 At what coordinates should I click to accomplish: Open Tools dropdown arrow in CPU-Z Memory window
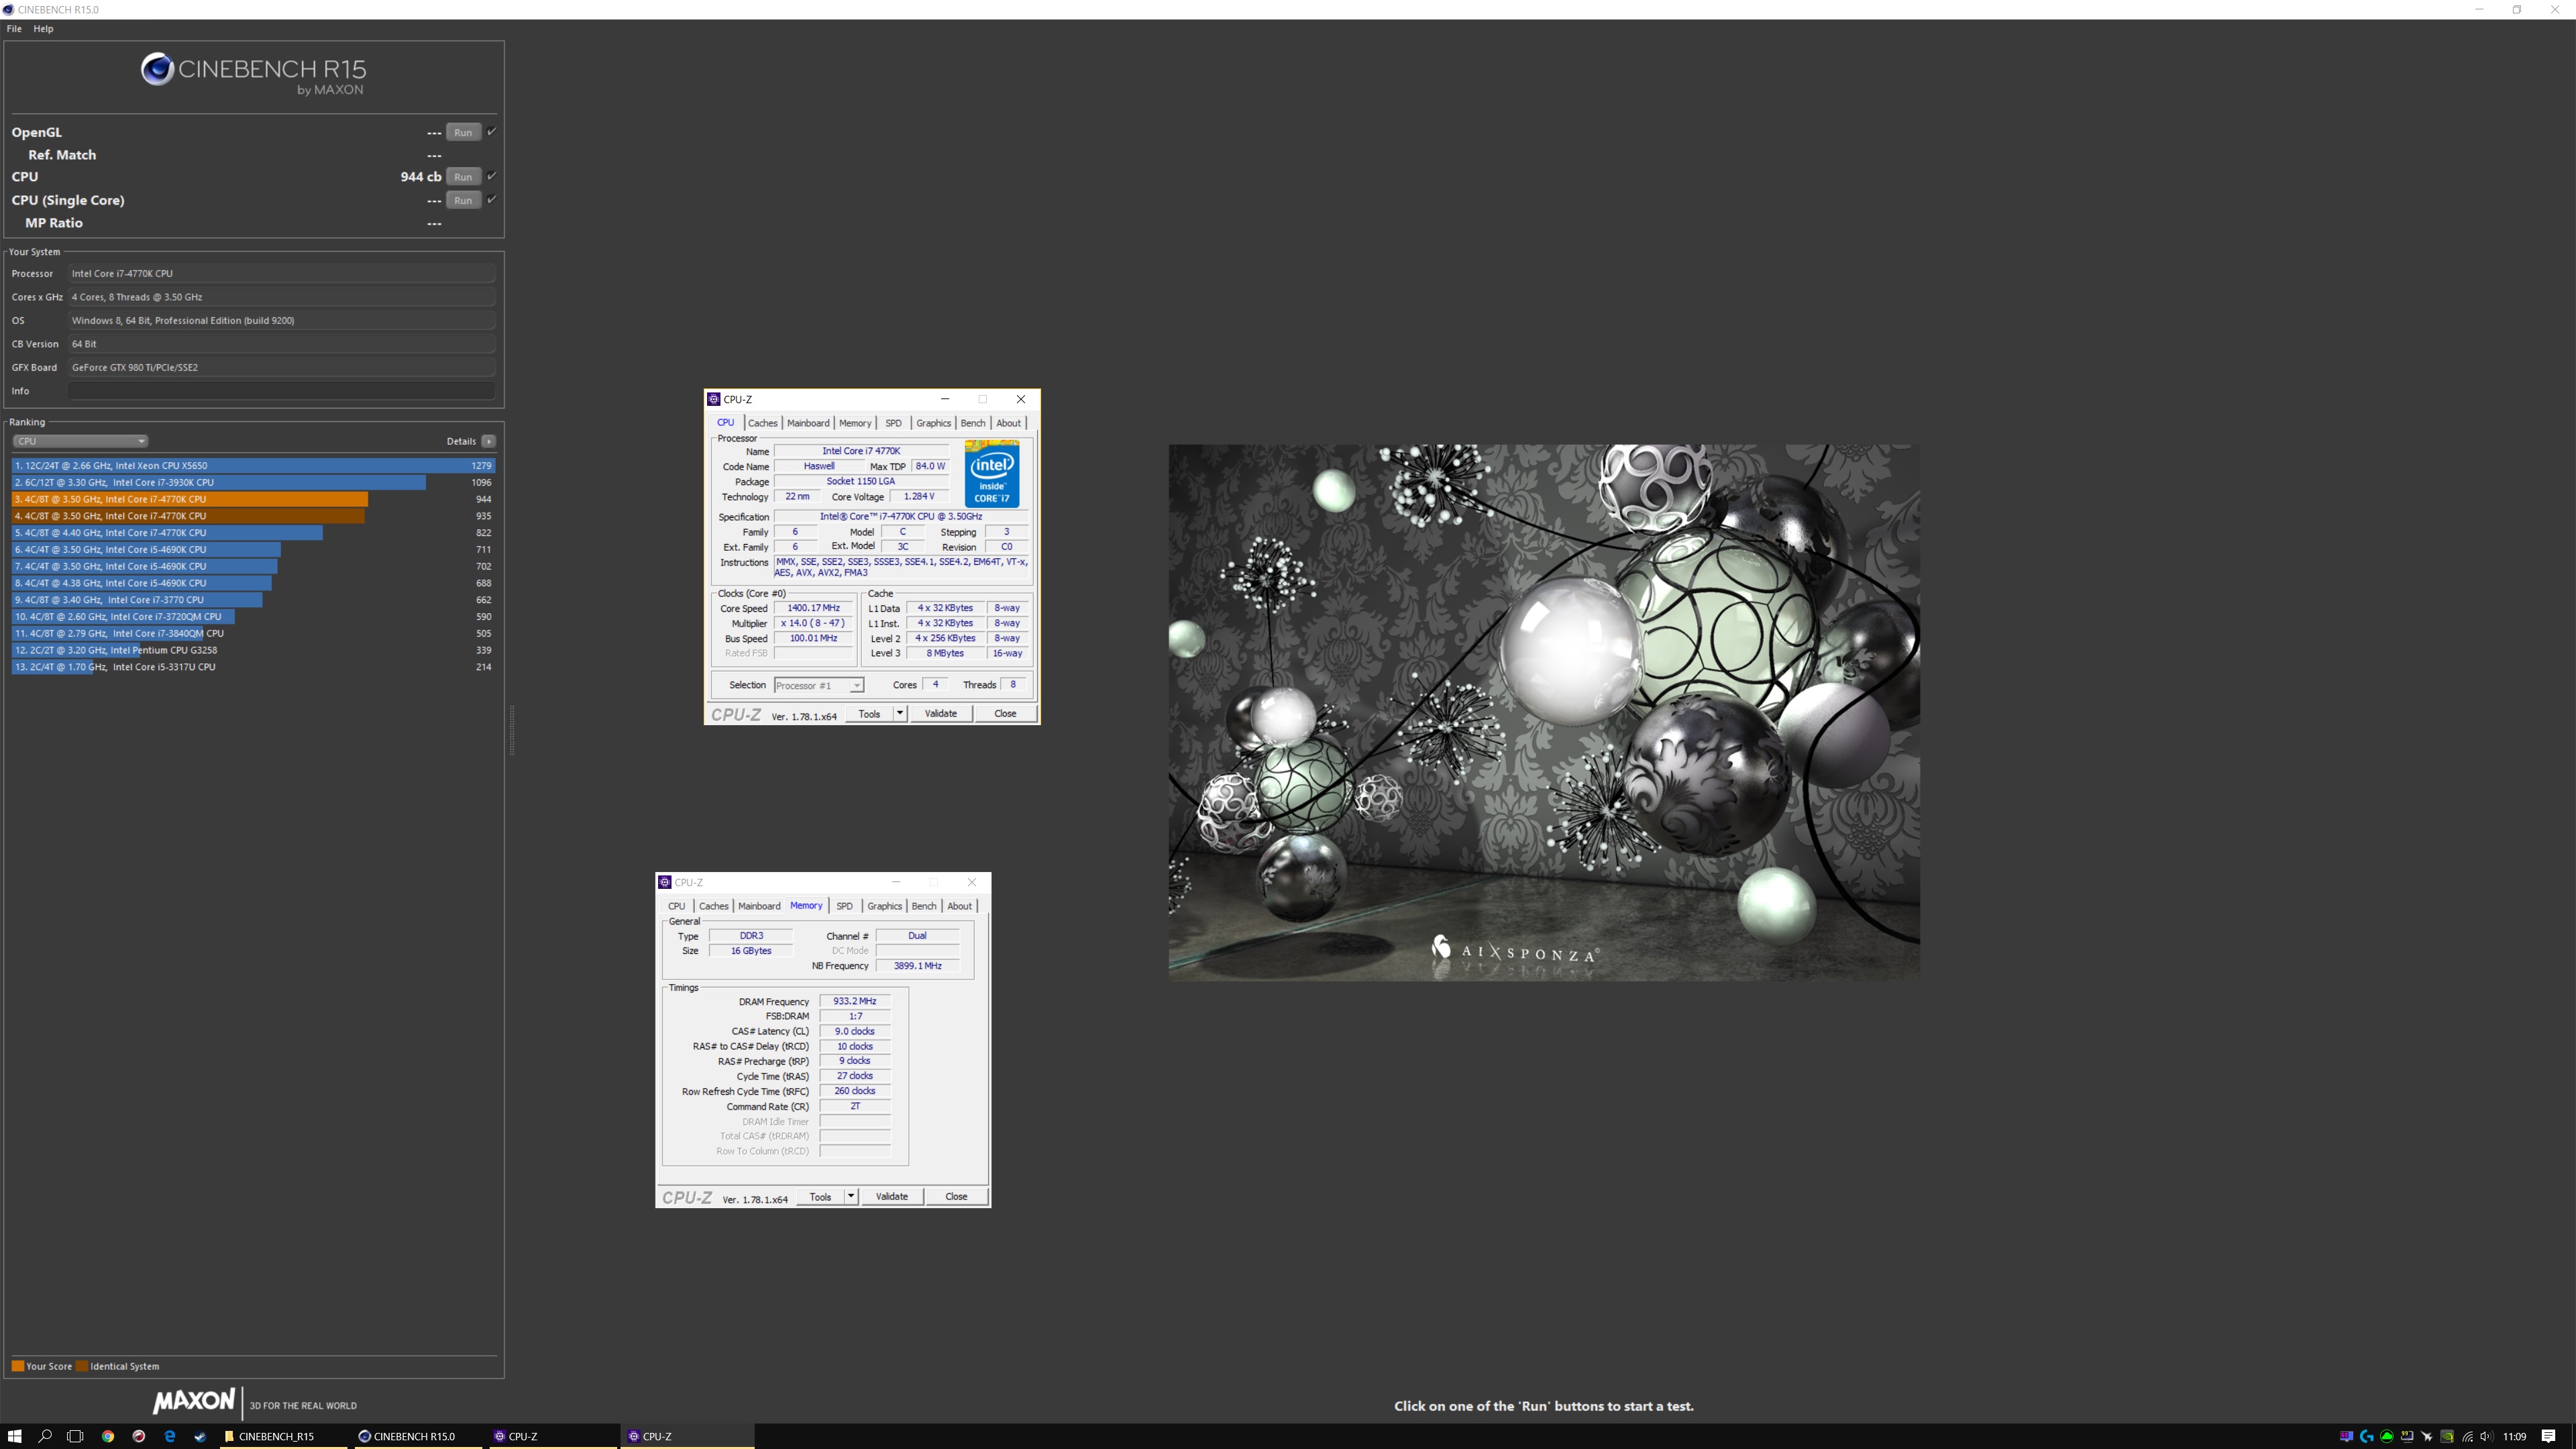click(851, 1196)
